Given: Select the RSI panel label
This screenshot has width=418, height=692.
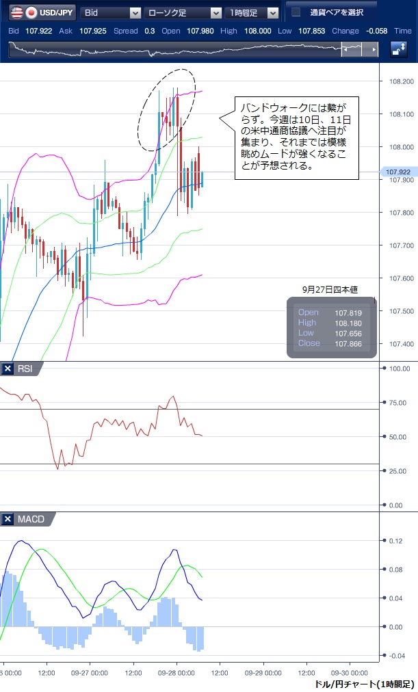Looking at the screenshot, I should pos(25,369).
